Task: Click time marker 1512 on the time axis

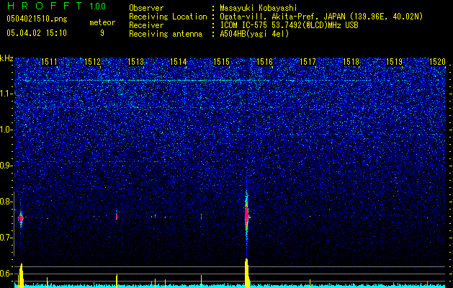Action: [x=92, y=62]
